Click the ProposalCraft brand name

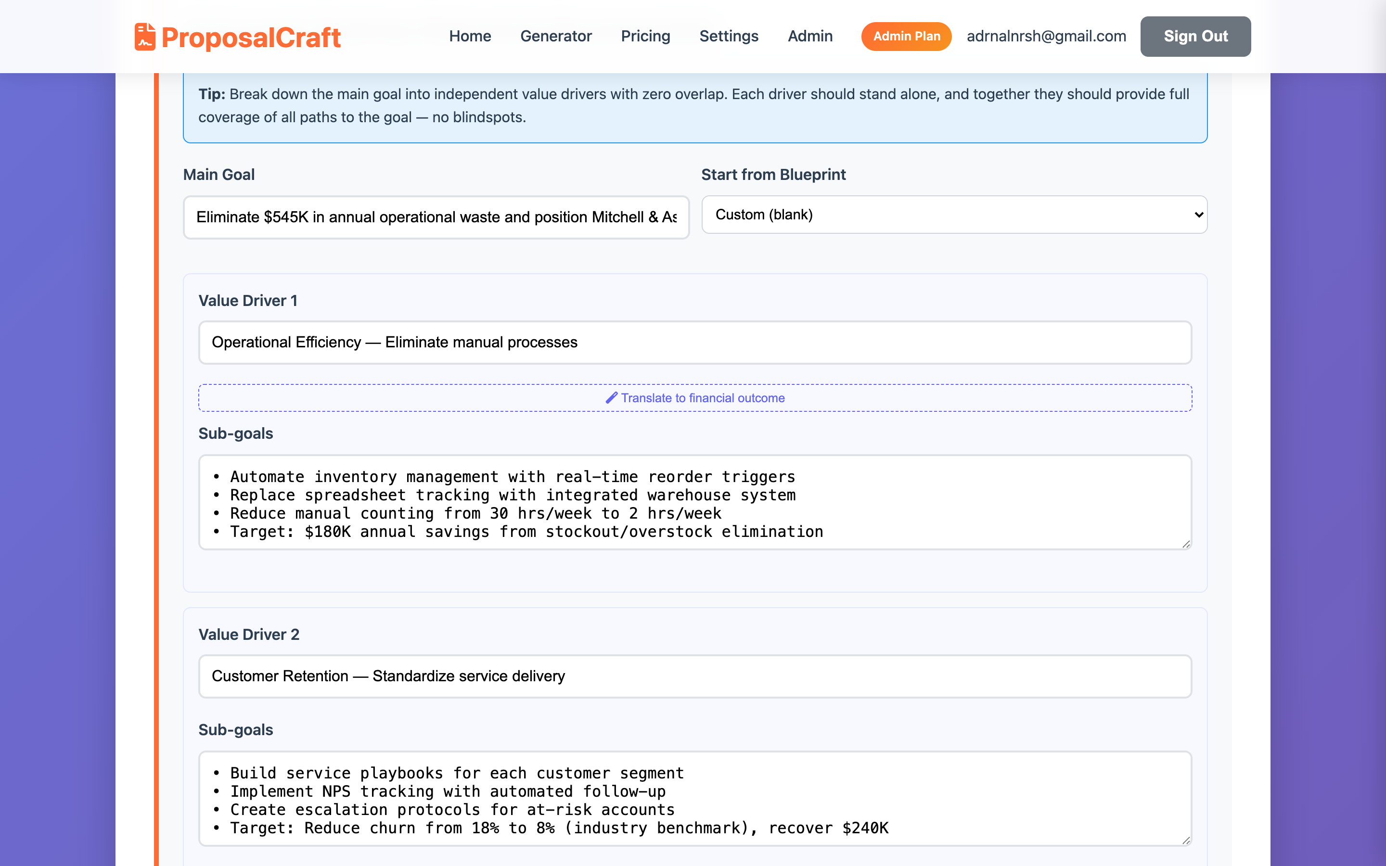click(x=251, y=38)
